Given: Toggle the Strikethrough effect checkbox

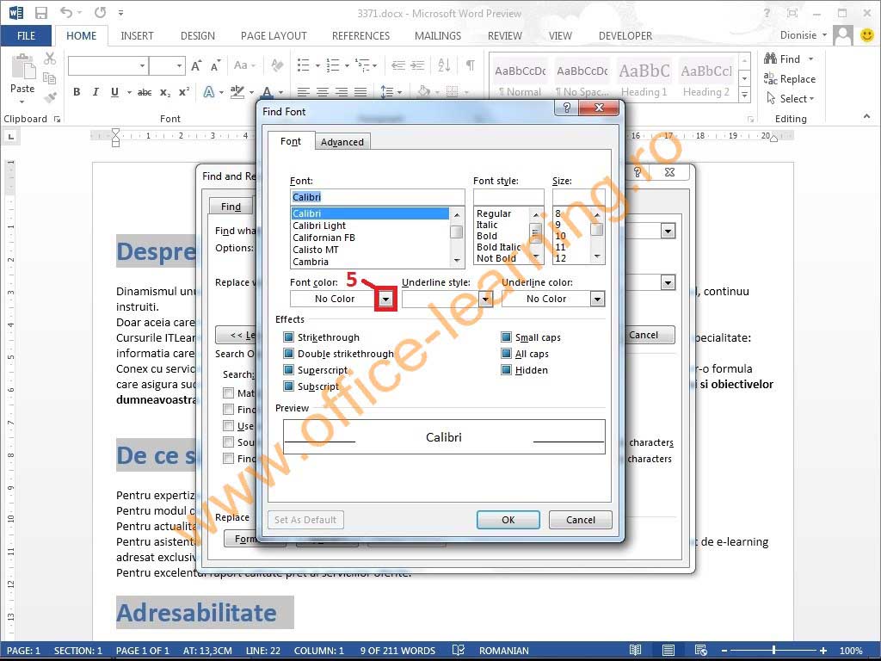Looking at the screenshot, I should 289,337.
